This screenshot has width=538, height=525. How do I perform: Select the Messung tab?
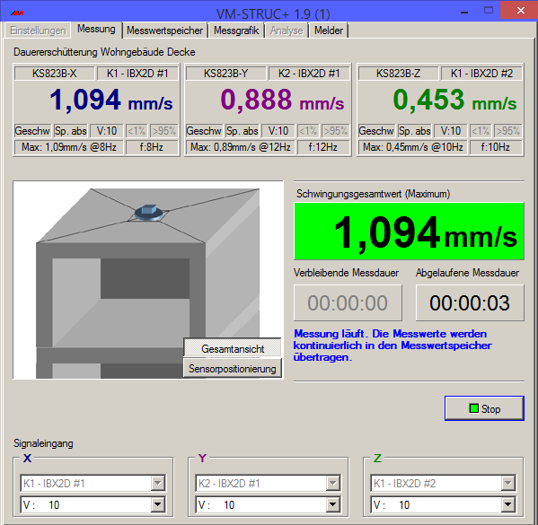click(x=96, y=29)
